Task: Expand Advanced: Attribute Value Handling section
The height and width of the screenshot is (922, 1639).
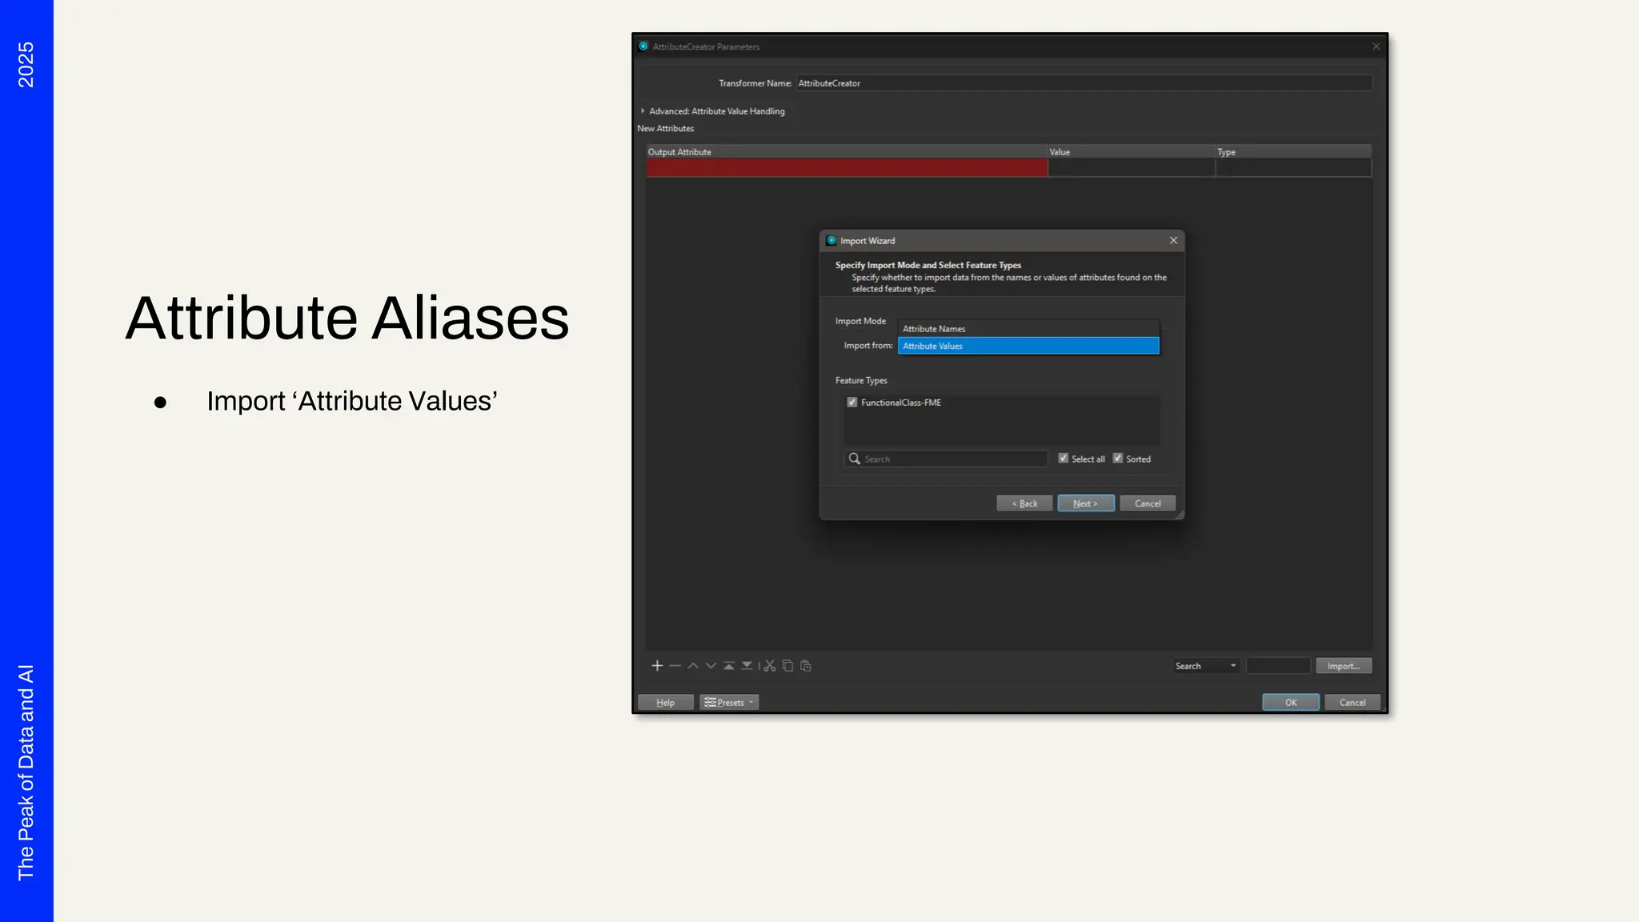Action: click(643, 111)
